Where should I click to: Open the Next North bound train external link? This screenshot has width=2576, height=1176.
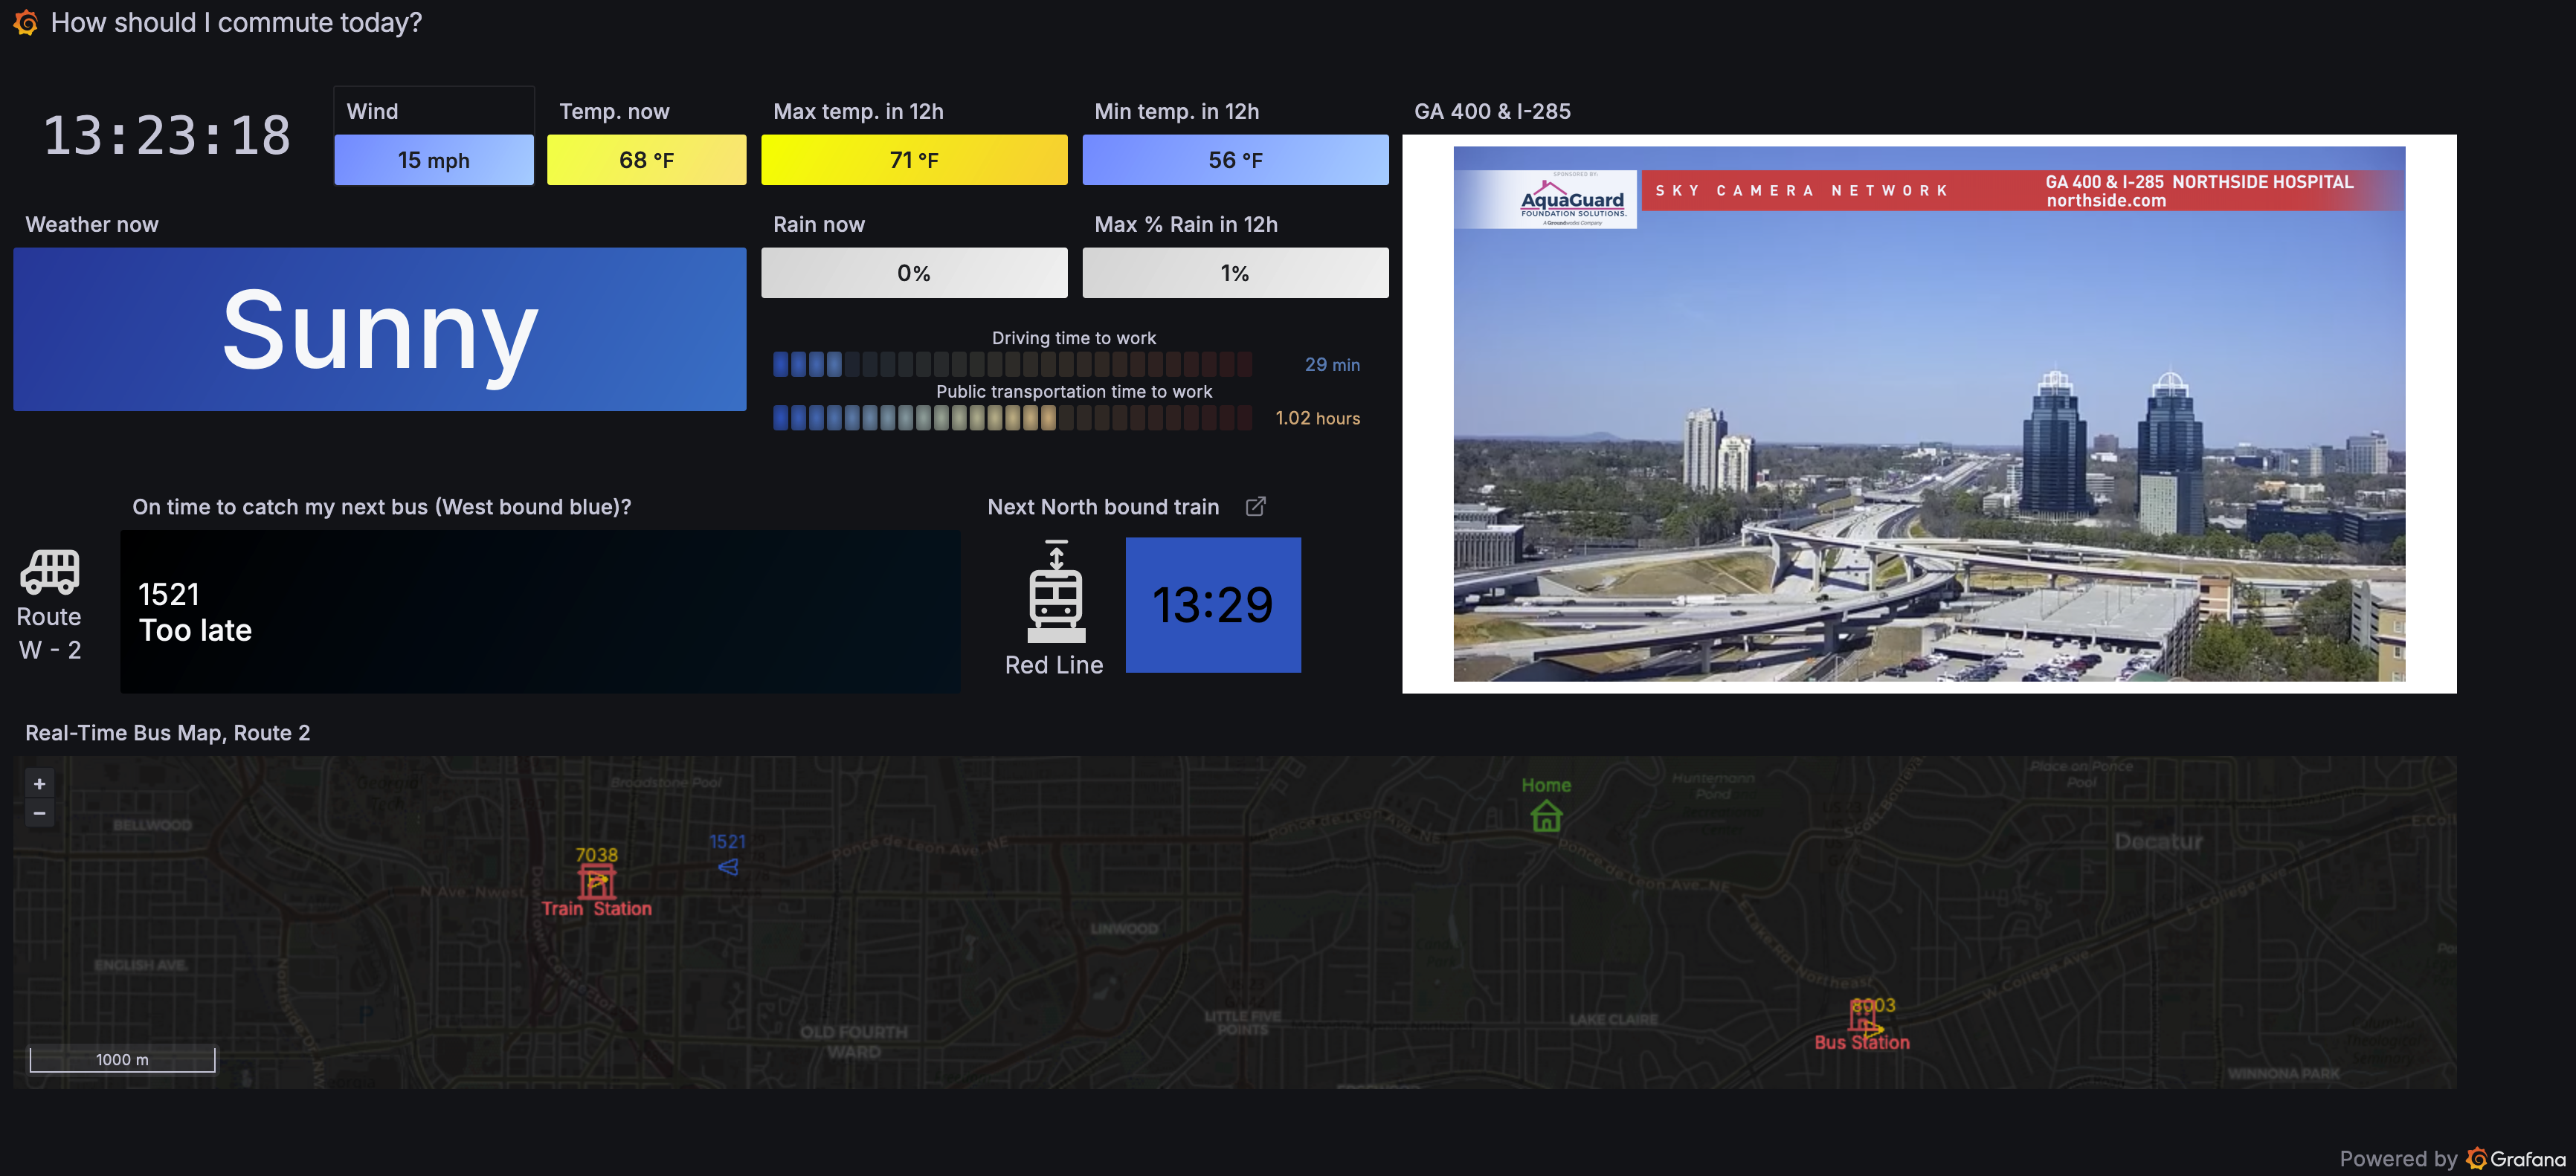tap(1256, 506)
